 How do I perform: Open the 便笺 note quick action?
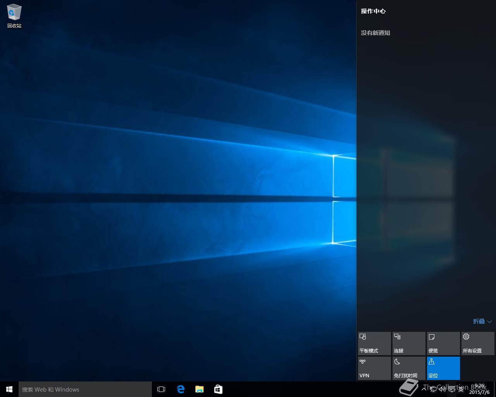[x=443, y=343]
